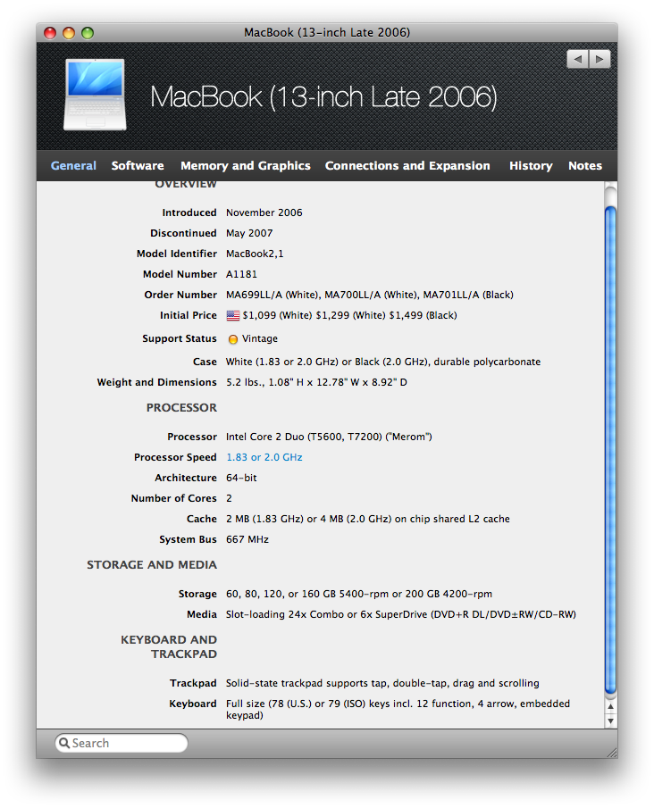Click the model number A1181
Screen dimensions: 654x808
[241, 275]
